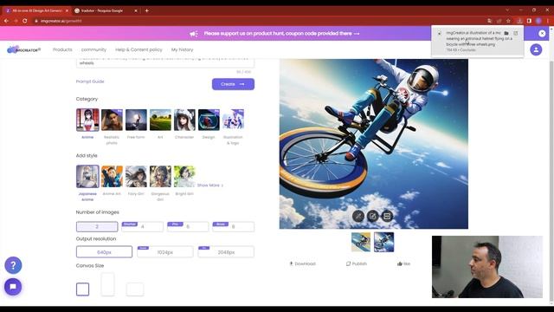Open a new browser tab
Viewport: 554px width, 312px height.
(146, 10)
